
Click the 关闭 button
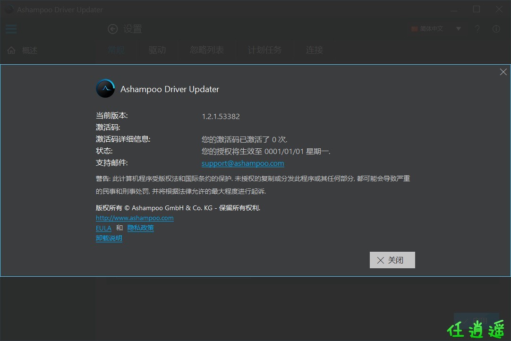392,260
